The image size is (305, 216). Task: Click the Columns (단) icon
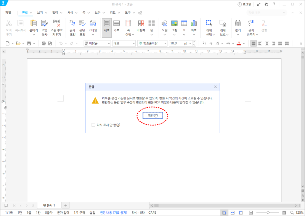tap(151, 23)
